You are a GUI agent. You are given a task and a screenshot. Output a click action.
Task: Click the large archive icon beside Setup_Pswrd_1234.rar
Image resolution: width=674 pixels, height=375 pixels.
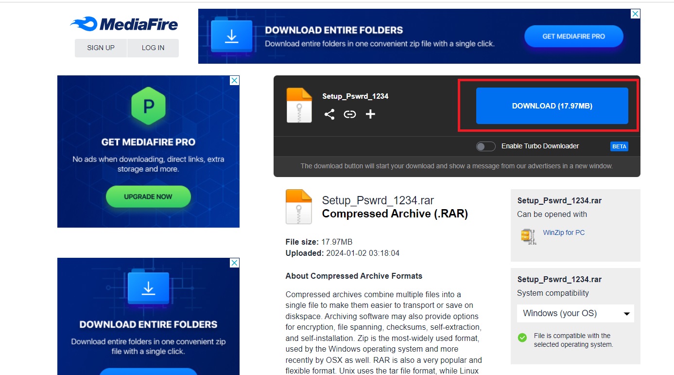pos(298,207)
